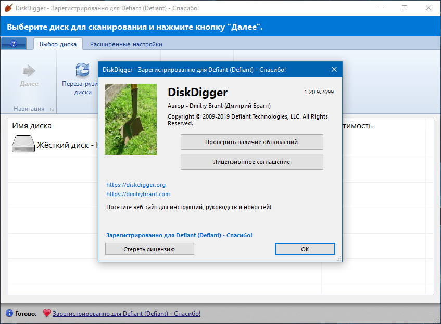Open the Лицензионное соглашение button
Screen dimensions: 441x324
pos(251,162)
